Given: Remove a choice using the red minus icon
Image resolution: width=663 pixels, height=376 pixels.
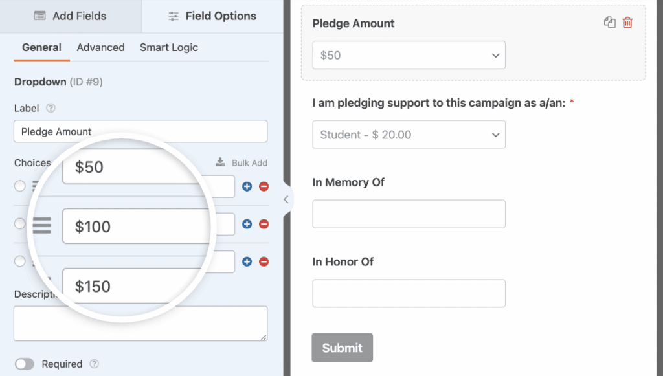Looking at the screenshot, I should (264, 186).
